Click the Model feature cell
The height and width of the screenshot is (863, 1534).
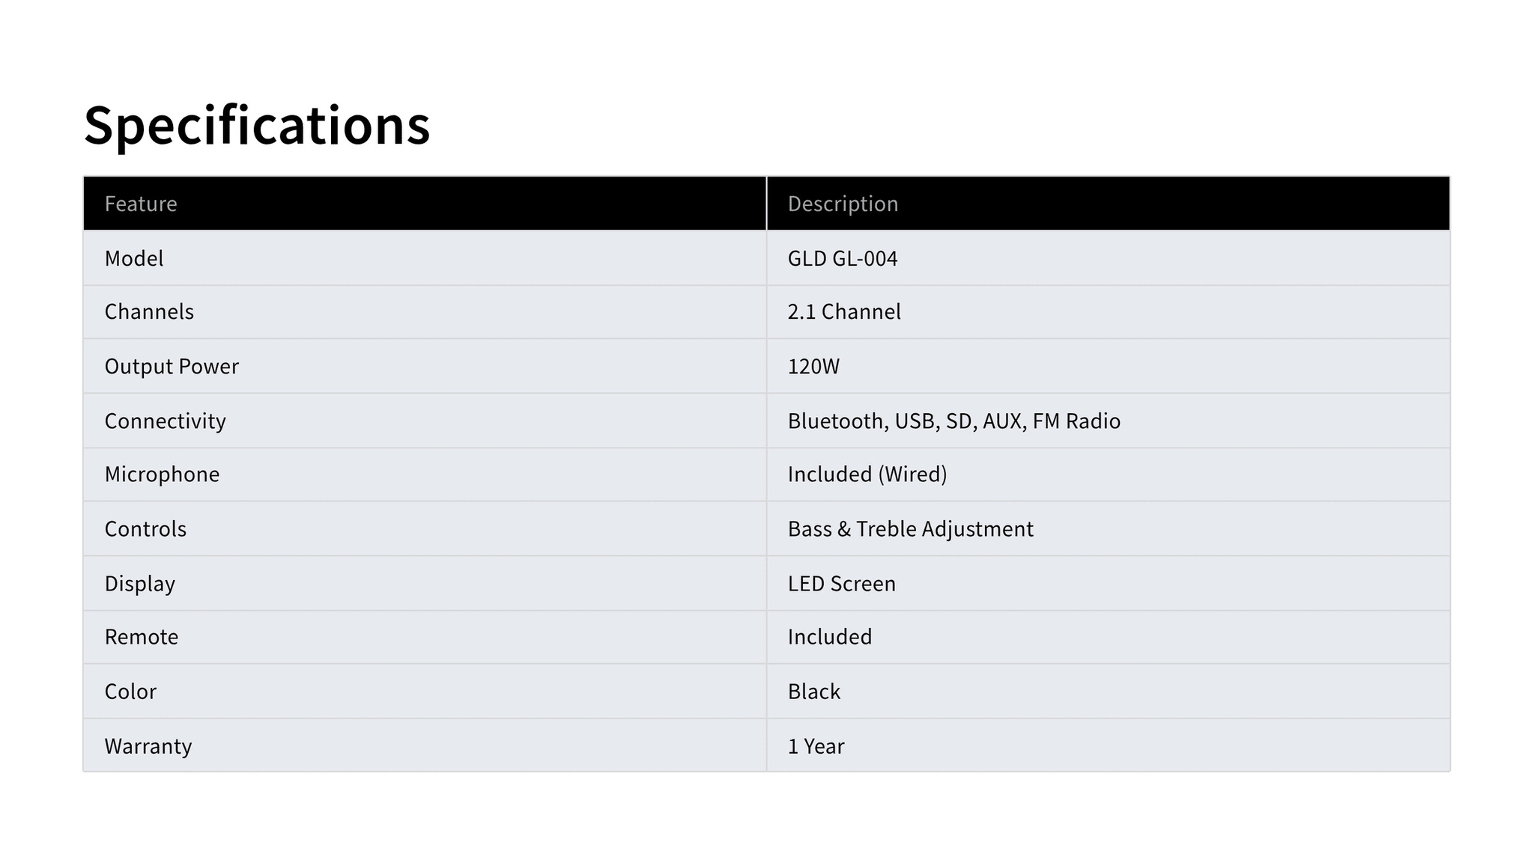[134, 258]
